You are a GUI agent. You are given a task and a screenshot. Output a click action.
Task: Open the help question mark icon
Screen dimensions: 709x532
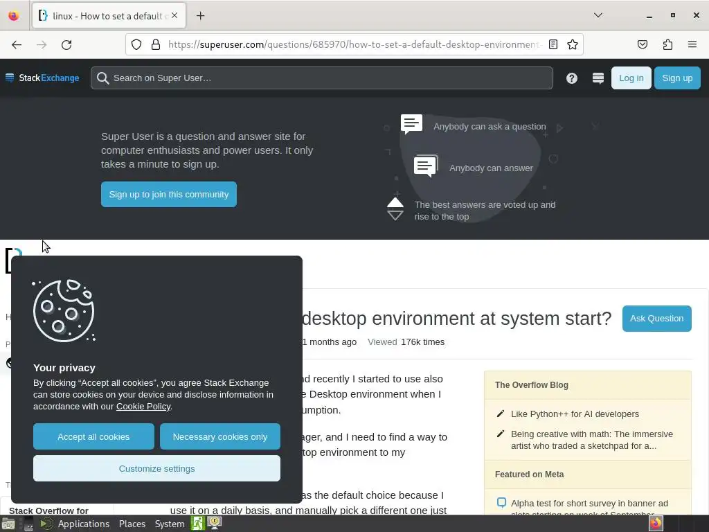(x=571, y=78)
